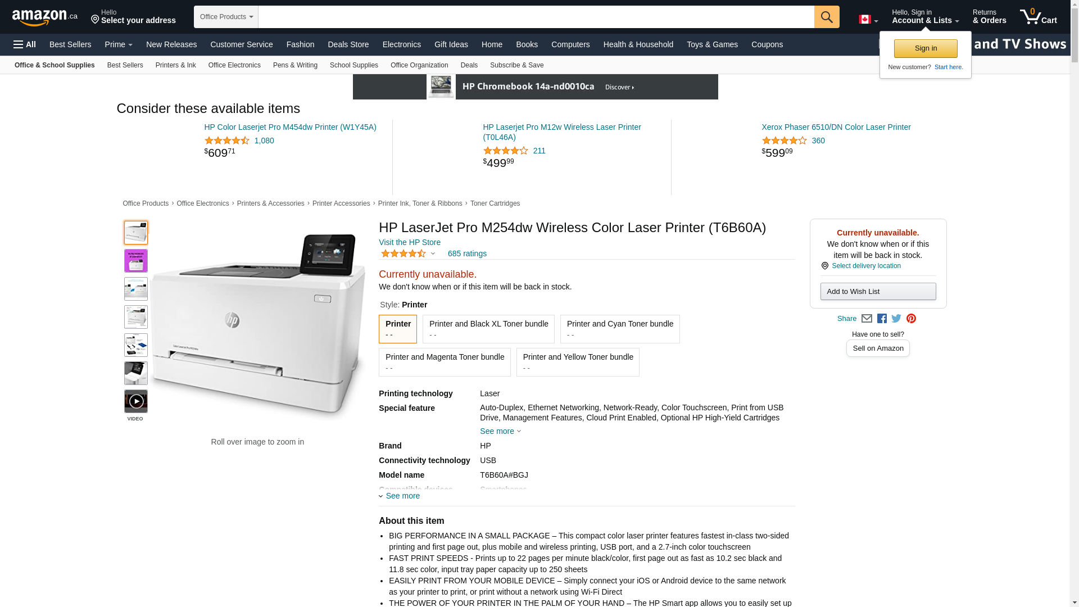
Task: Visit the HP Store link
Action: click(410, 242)
